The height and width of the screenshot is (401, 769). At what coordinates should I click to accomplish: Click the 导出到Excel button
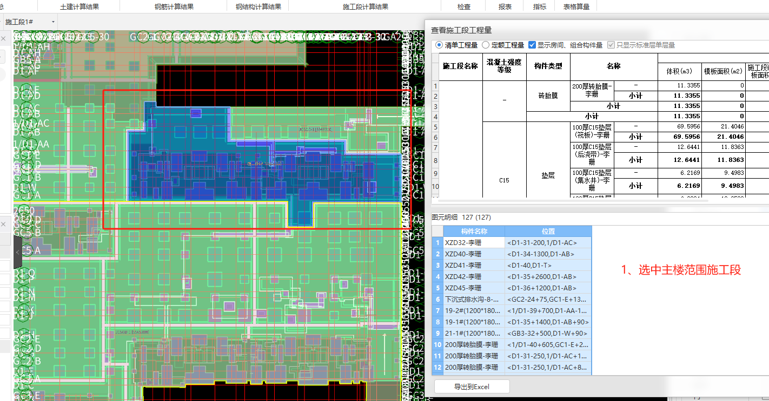click(472, 386)
